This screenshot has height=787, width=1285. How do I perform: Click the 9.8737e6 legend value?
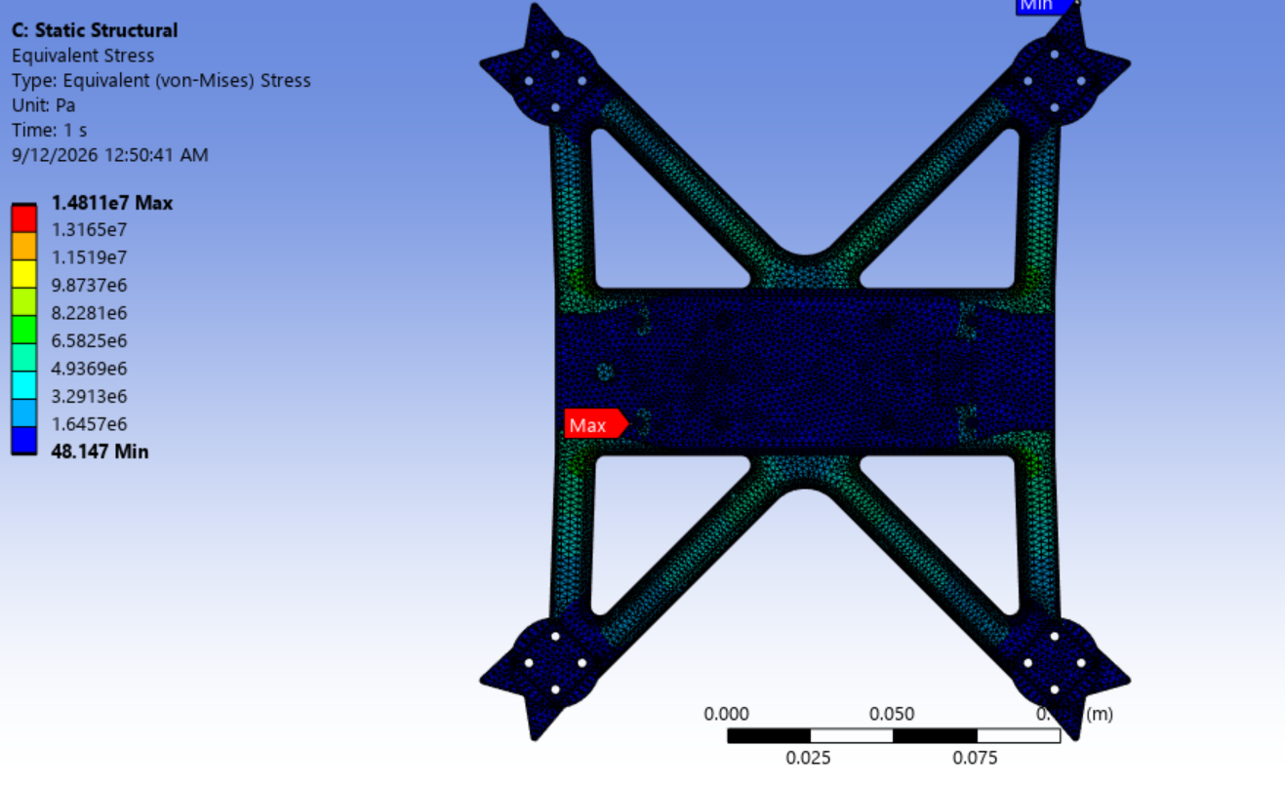click(x=89, y=285)
